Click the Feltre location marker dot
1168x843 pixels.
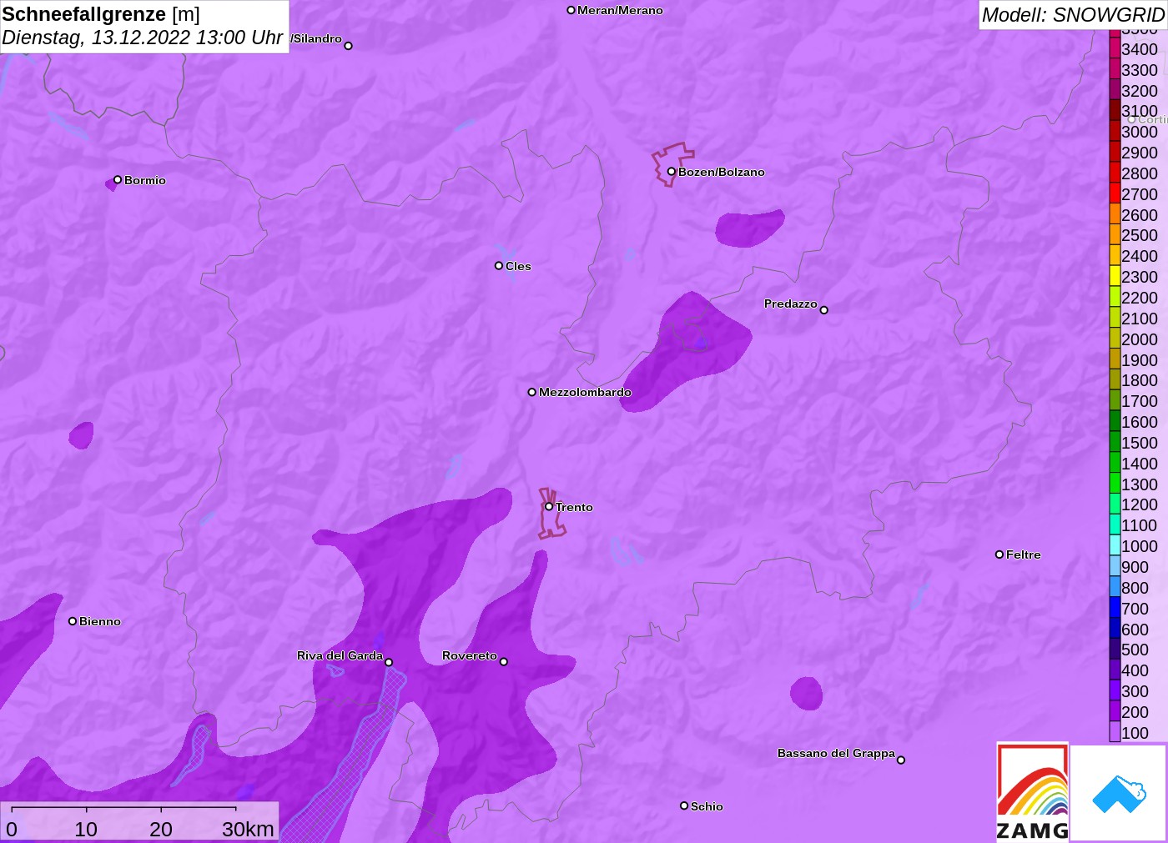tap(999, 554)
